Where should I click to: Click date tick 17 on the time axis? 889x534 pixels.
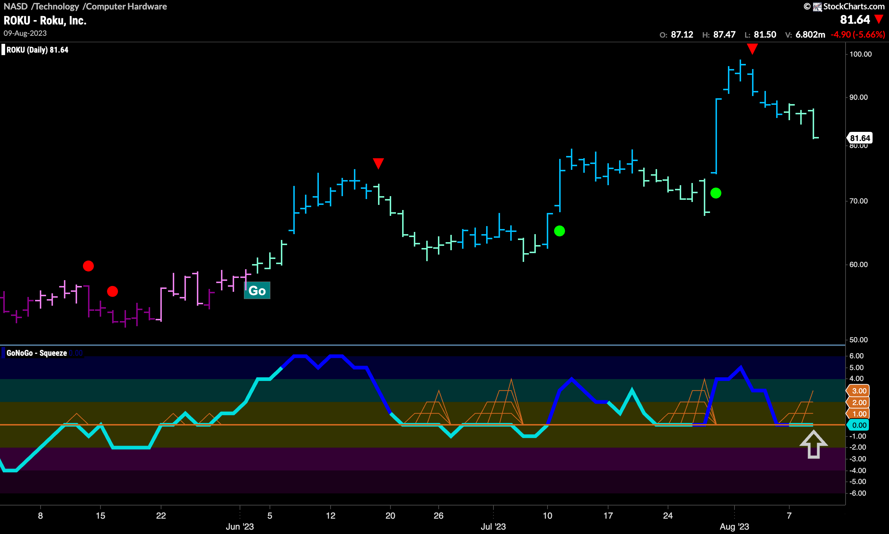point(608,515)
